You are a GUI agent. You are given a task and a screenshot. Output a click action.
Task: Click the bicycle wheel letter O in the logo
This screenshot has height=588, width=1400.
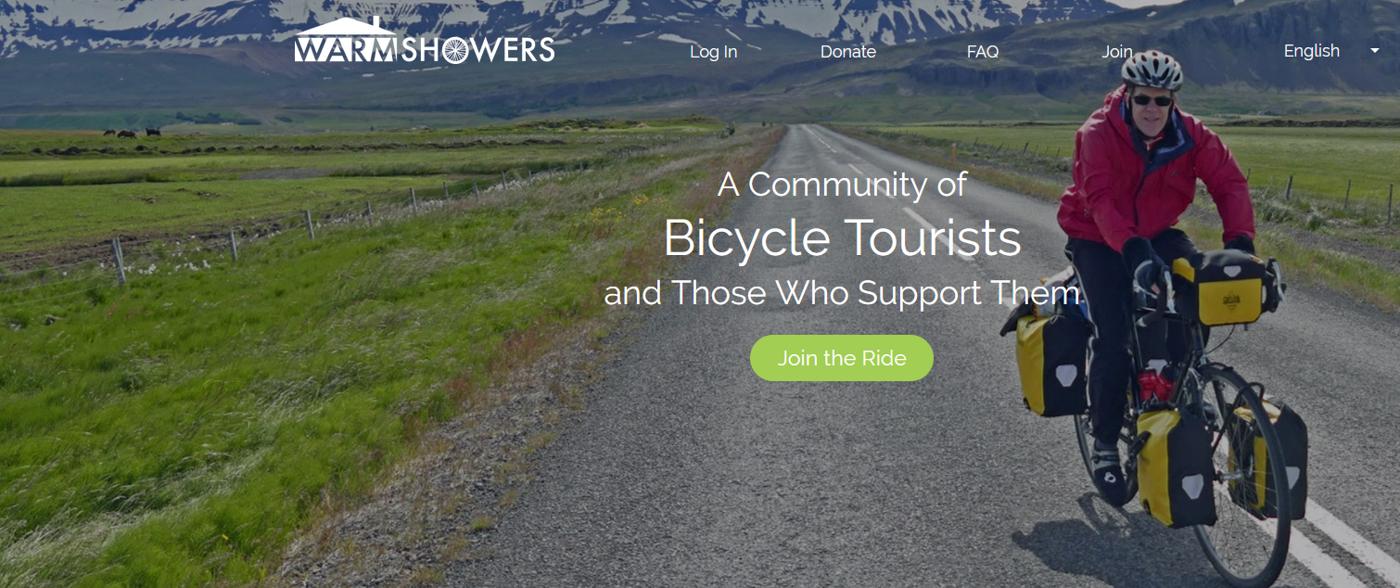[454, 49]
